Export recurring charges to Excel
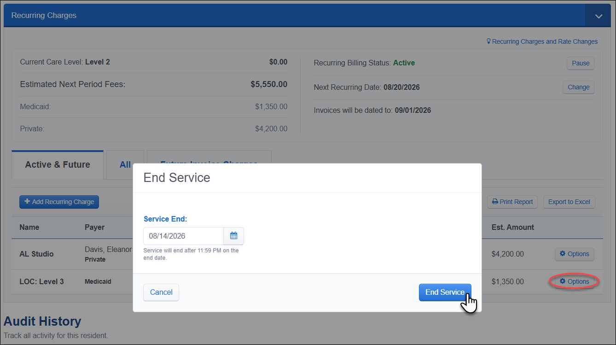The width and height of the screenshot is (616, 345). click(x=569, y=202)
